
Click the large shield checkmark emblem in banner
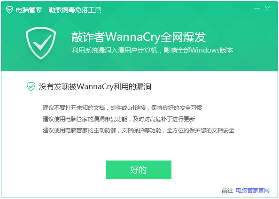[41, 43]
